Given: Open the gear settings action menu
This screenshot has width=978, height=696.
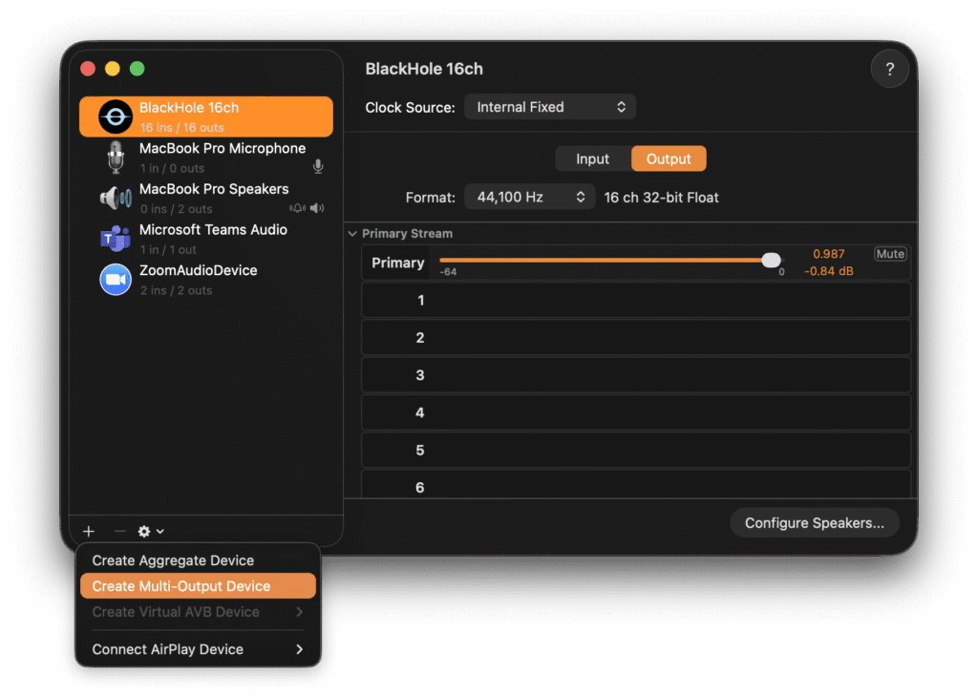Looking at the screenshot, I should [151, 531].
